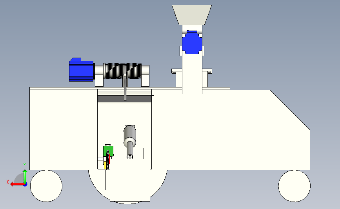This screenshot has height=209, width=340.
Task: Select the small wheel nearest the axis triad
Action: pyautogui.click(x=46, y=186)
